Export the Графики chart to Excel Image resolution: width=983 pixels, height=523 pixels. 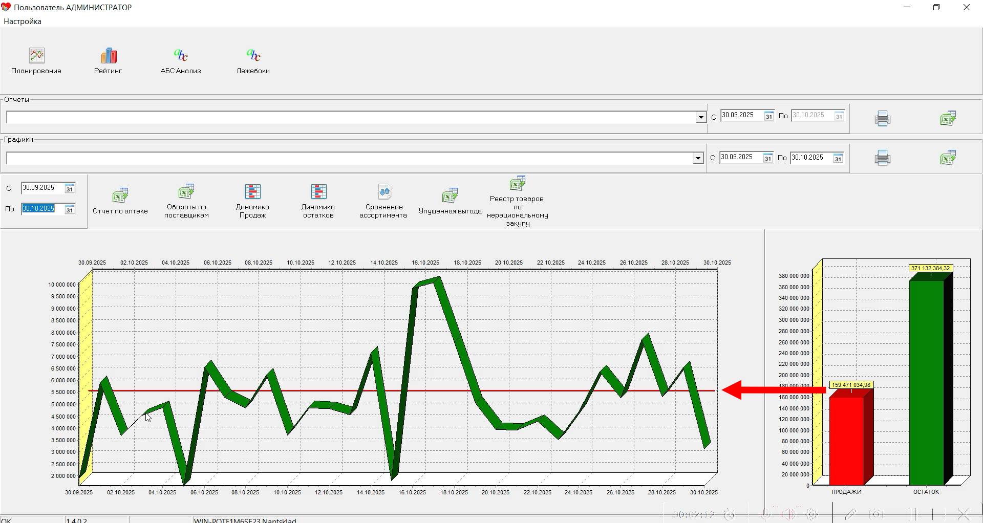[x=948, y=158]
